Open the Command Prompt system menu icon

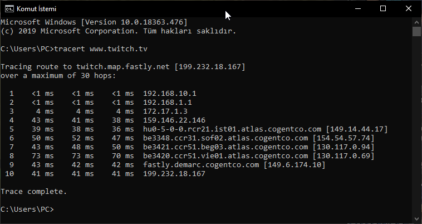[x=9, y=8]
